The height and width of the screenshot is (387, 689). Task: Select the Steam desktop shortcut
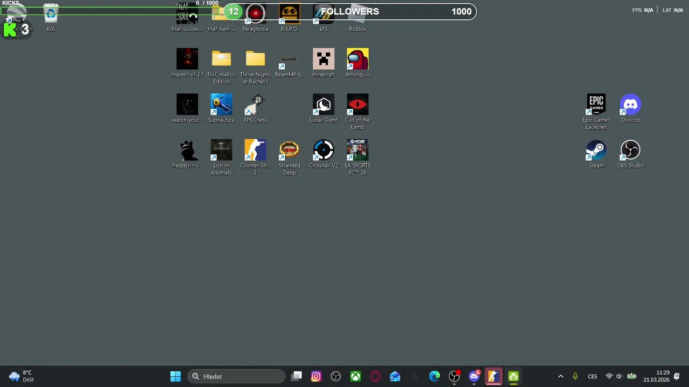point(596,154)
